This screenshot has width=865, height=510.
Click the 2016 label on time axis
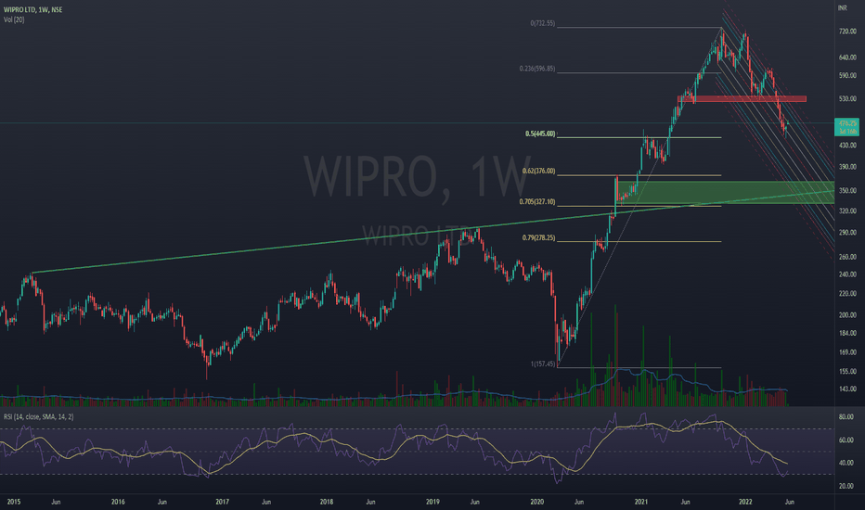coord(118,502)
